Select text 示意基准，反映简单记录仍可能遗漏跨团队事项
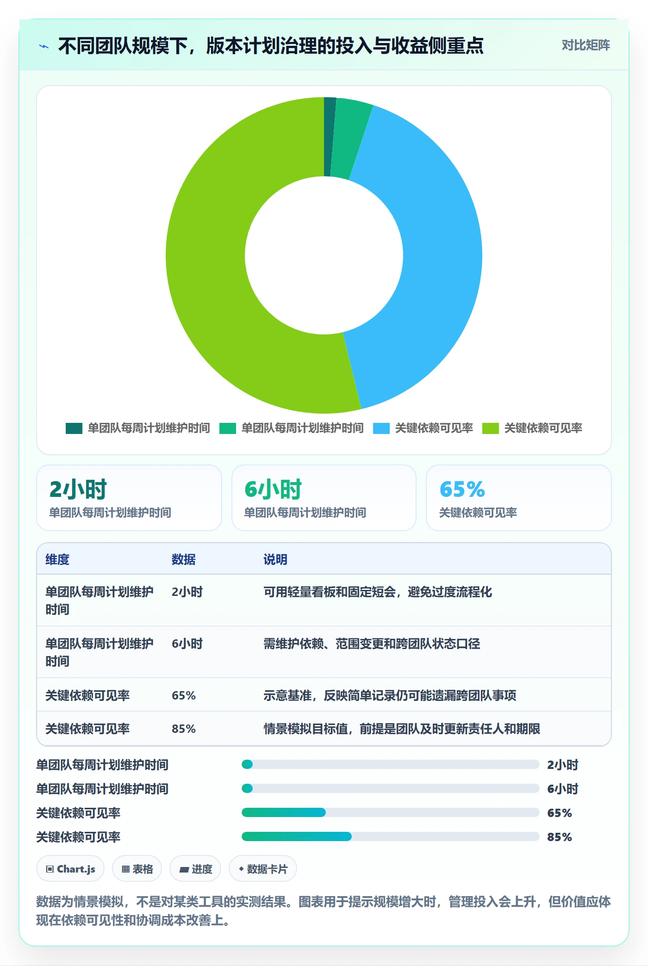This screenshot has width=648, height=966. coord(390,695)
